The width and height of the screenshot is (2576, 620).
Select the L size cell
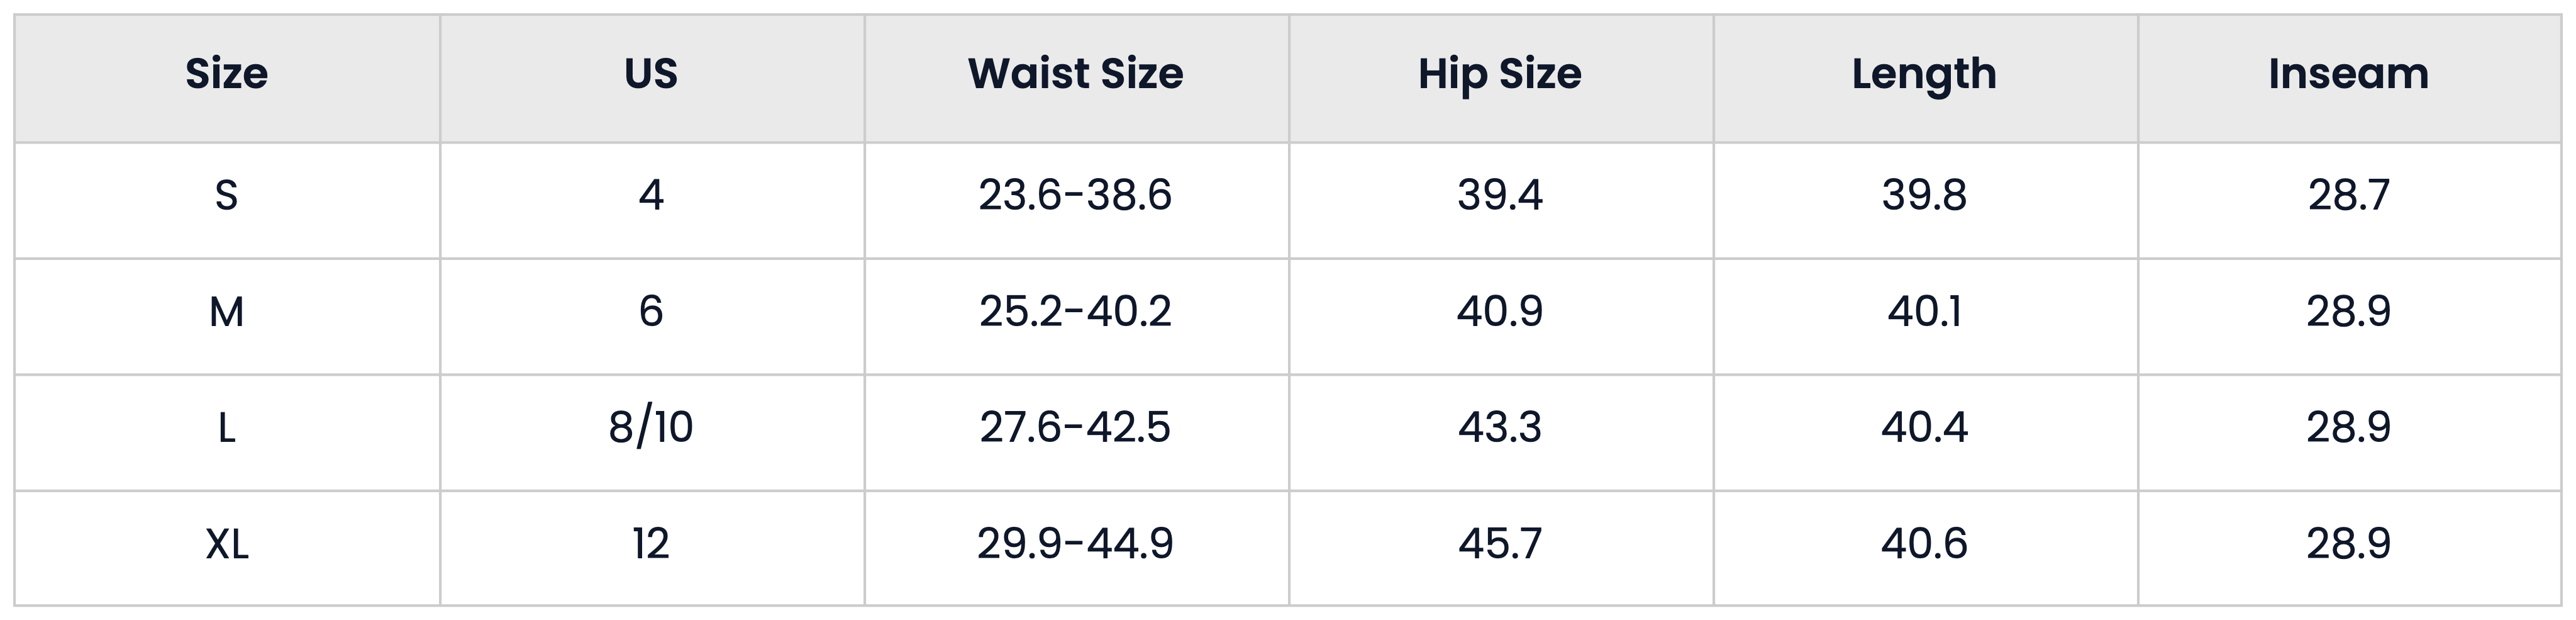point(227,432)
